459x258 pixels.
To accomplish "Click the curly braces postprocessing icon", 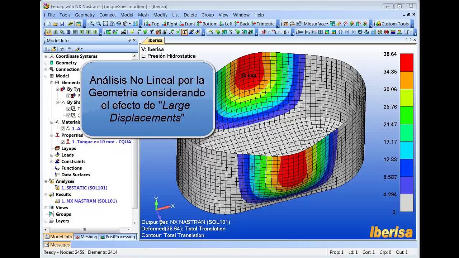I will pos(340,32).
